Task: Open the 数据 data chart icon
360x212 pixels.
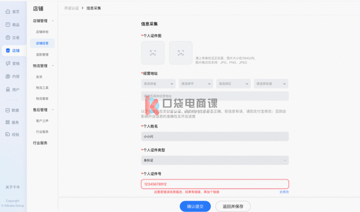Action: (x=8, y=110)
